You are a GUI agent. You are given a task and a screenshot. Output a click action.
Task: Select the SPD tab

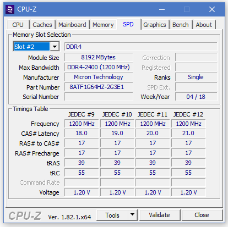point(128,24)
